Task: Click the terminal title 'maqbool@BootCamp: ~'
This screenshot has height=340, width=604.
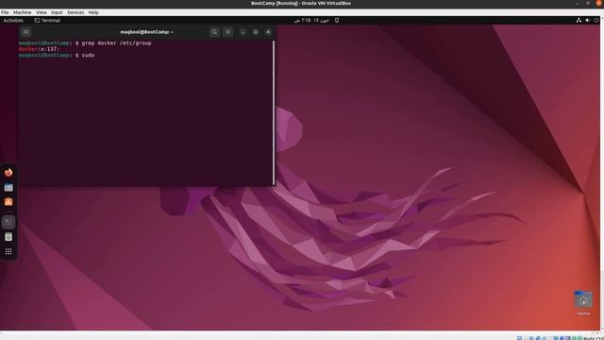Action: click(147, 32)
